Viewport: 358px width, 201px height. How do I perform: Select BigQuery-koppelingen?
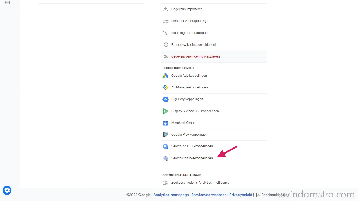214,99
